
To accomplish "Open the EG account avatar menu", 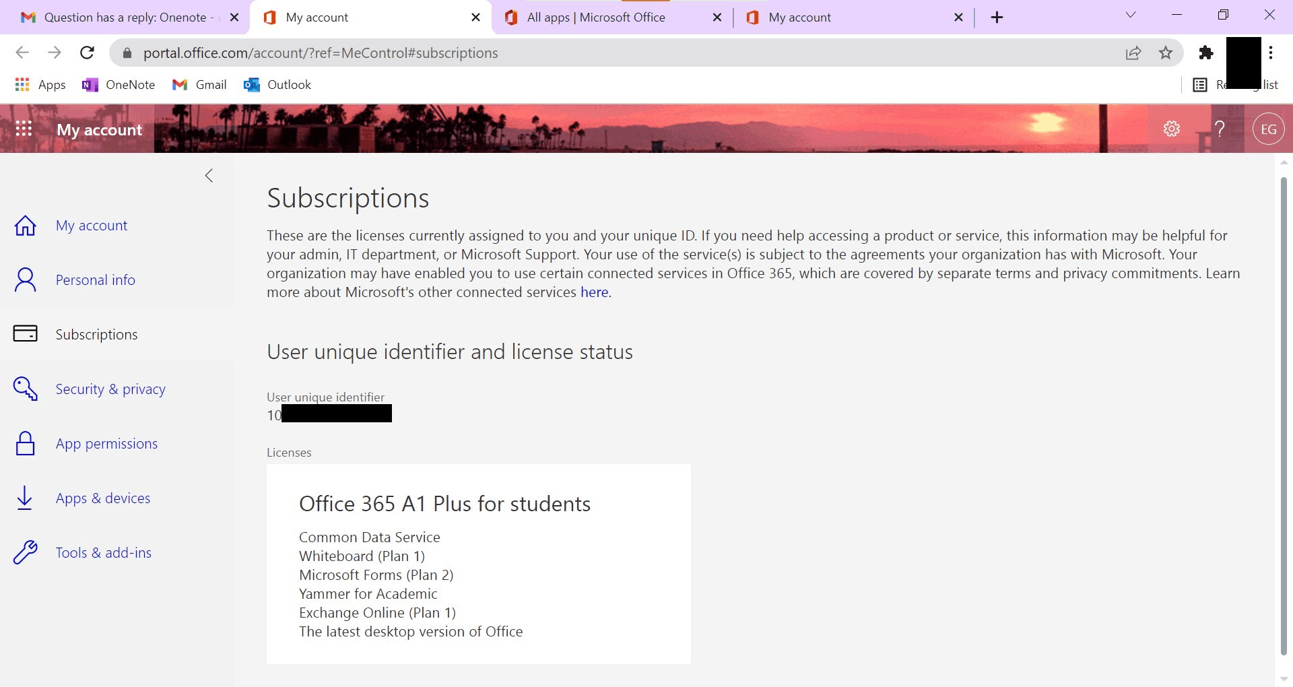I will coord(1269,129).
